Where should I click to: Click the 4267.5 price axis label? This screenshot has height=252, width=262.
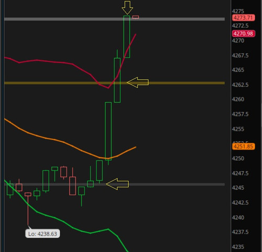[240, 56]
